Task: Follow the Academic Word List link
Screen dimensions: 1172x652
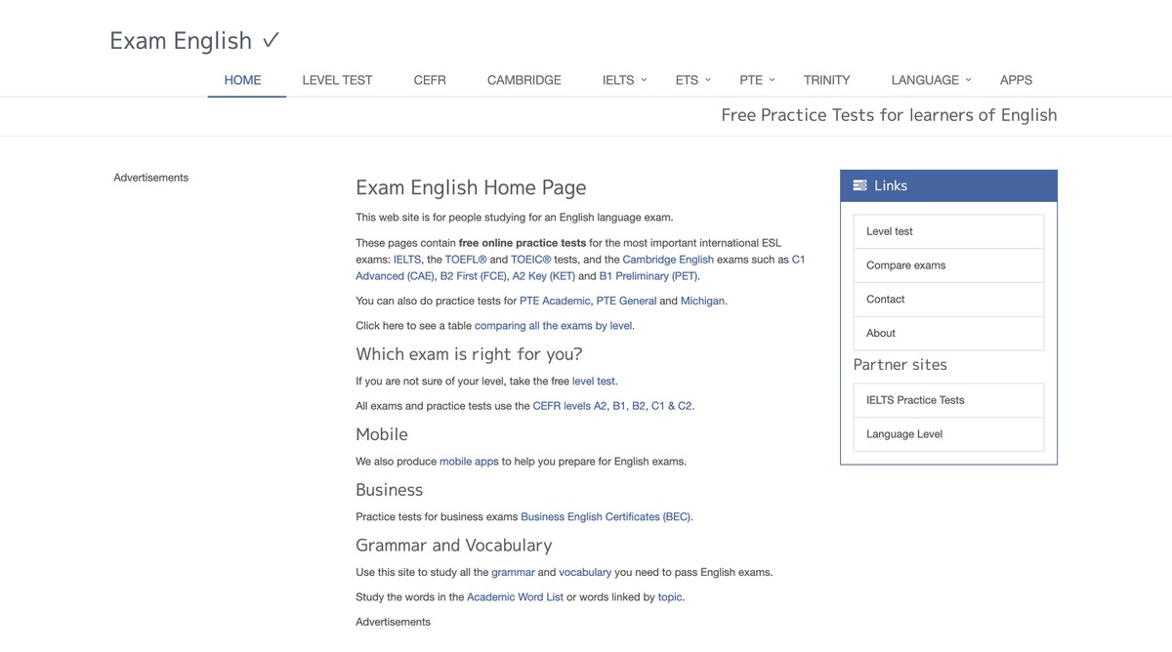Action: tap(515, 597)
